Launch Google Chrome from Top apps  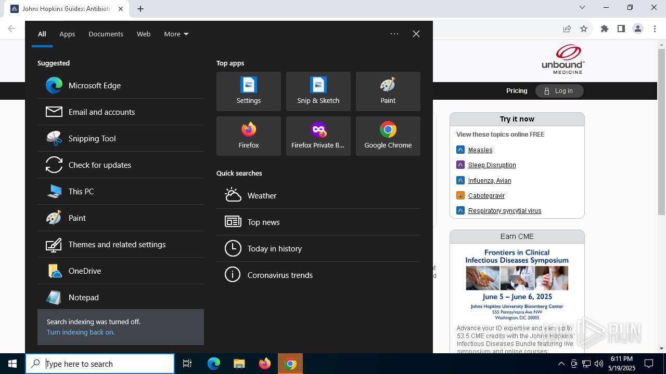pyautogui.click(x=388, y=136)
